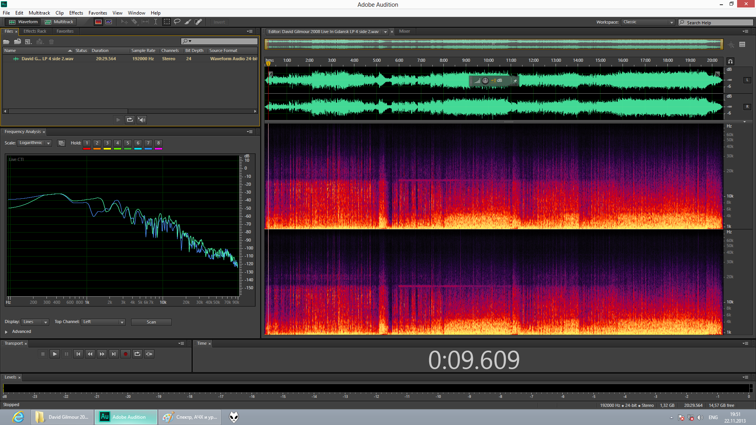Toggle Loop Playback in Files panel
Image resolution: width=756 pixels, height=425 pixels.
tap(130, 120)
